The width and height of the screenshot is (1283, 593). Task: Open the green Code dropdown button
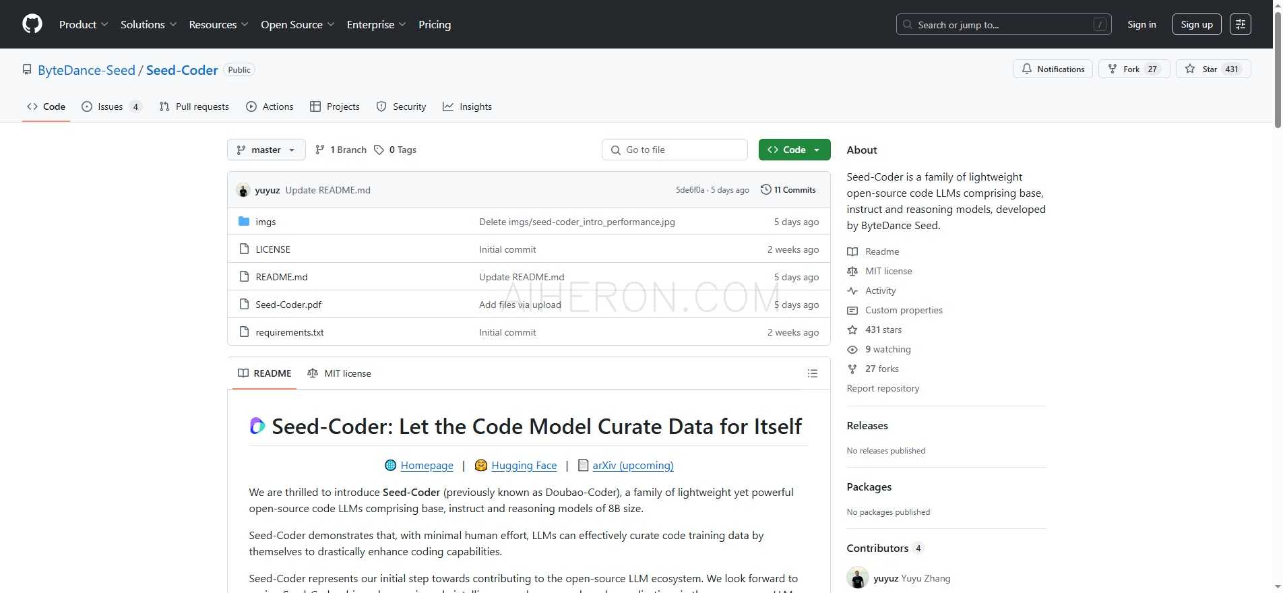794,150
